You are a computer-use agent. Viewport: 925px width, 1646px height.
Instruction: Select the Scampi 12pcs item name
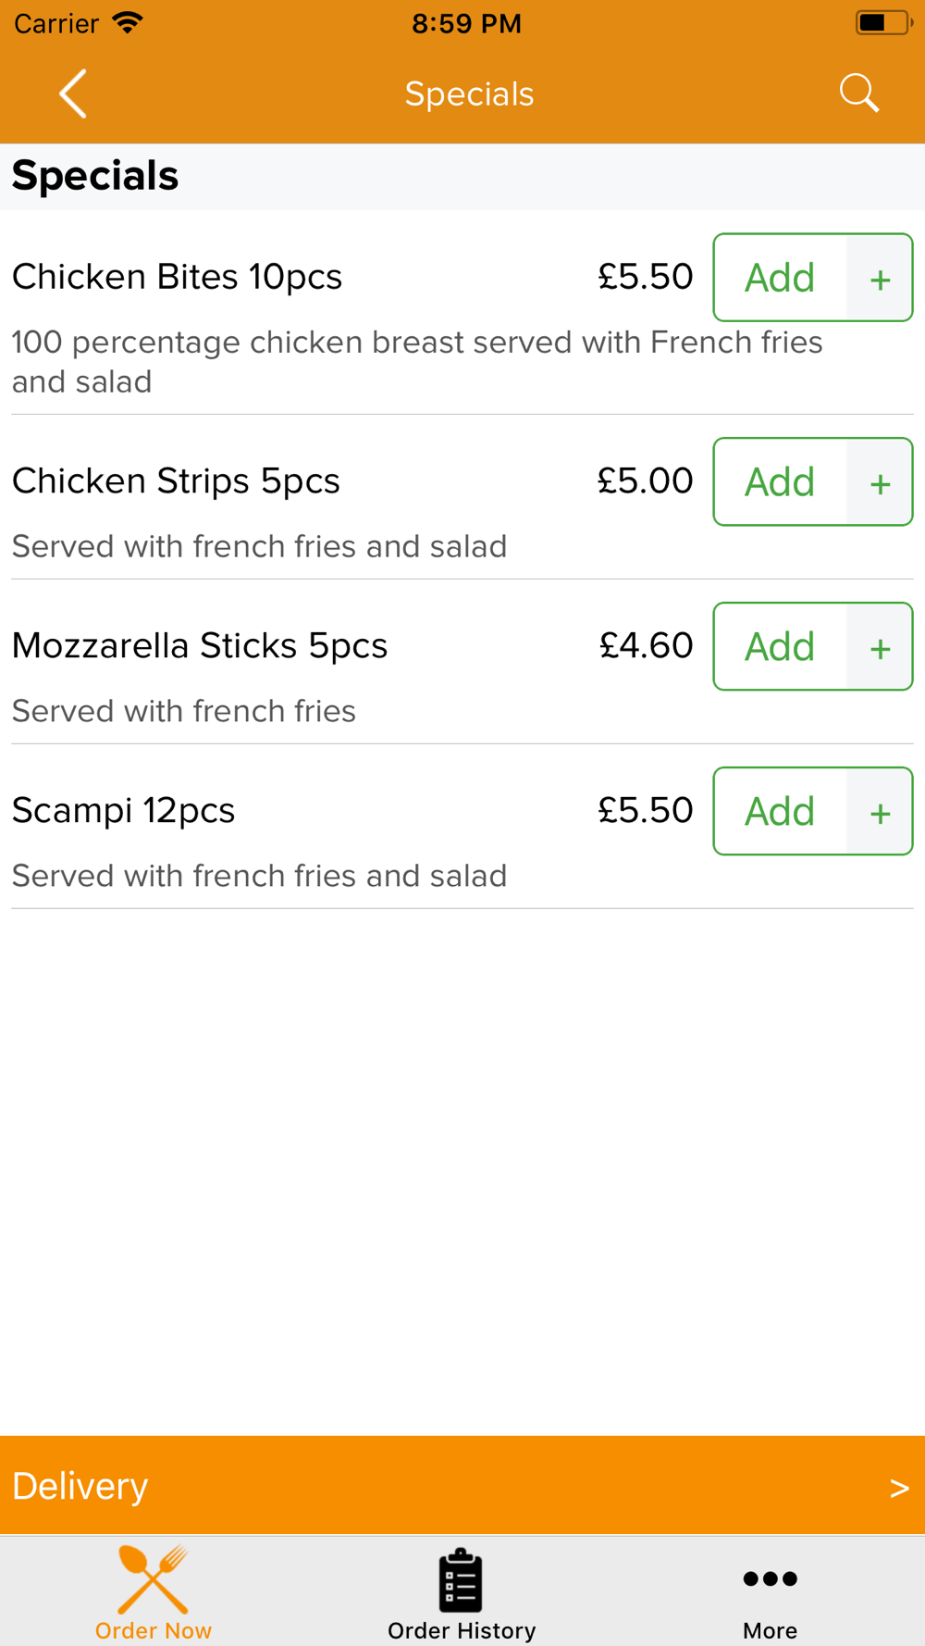[x=123, y=811]
